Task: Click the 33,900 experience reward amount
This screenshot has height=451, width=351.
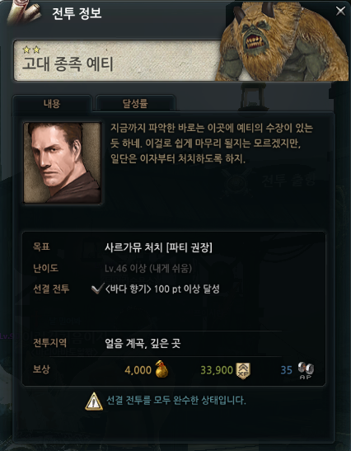Action: click(217, 370)
